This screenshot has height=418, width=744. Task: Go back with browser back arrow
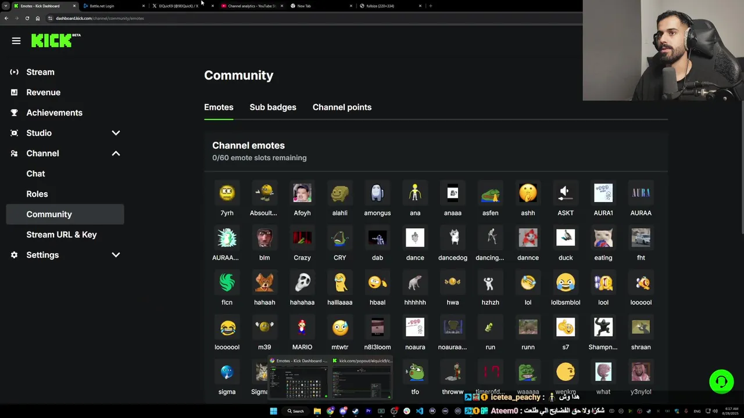[x=6, y=18]
